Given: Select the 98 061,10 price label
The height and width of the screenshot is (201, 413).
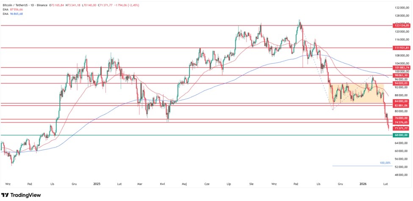Looking at the screenshot, I should (x=400, y=75).
